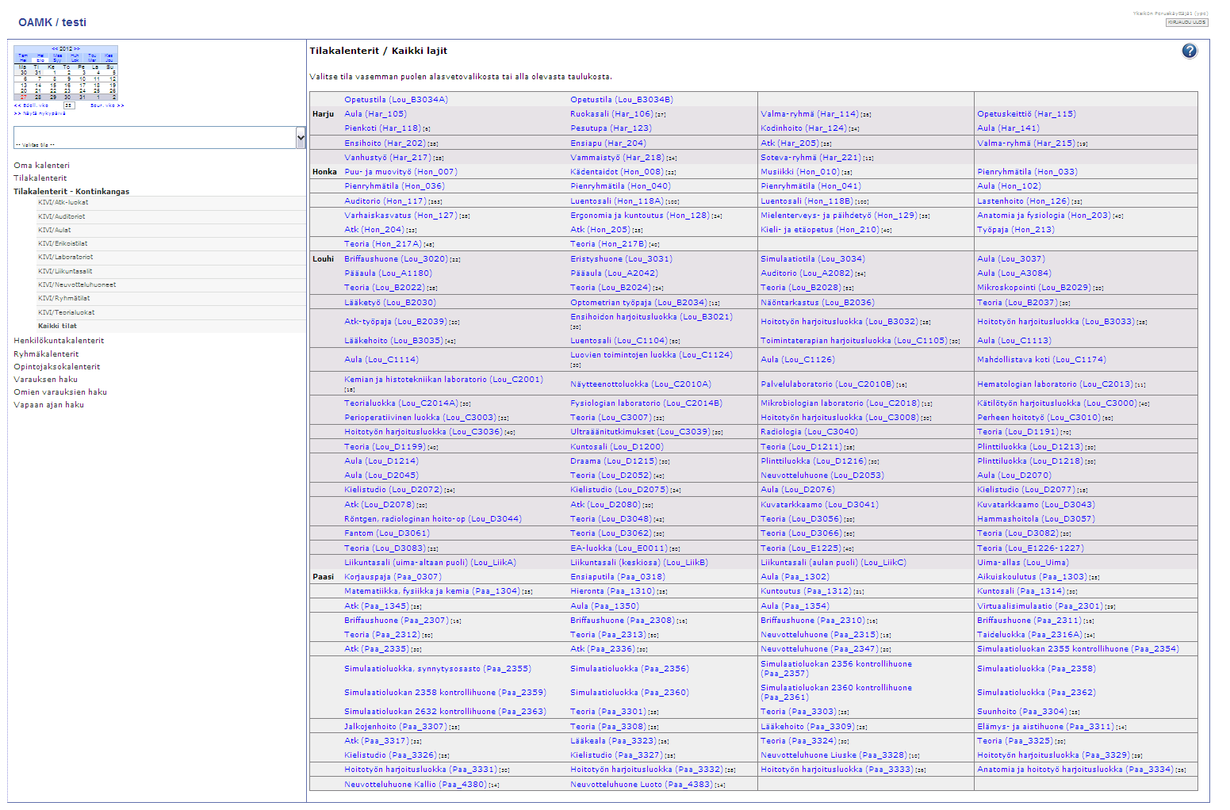The height and width of the screenshot is (810, 1230).
Task: Open Ruokasali (Har_106) room link
Action: pos(611,114)
